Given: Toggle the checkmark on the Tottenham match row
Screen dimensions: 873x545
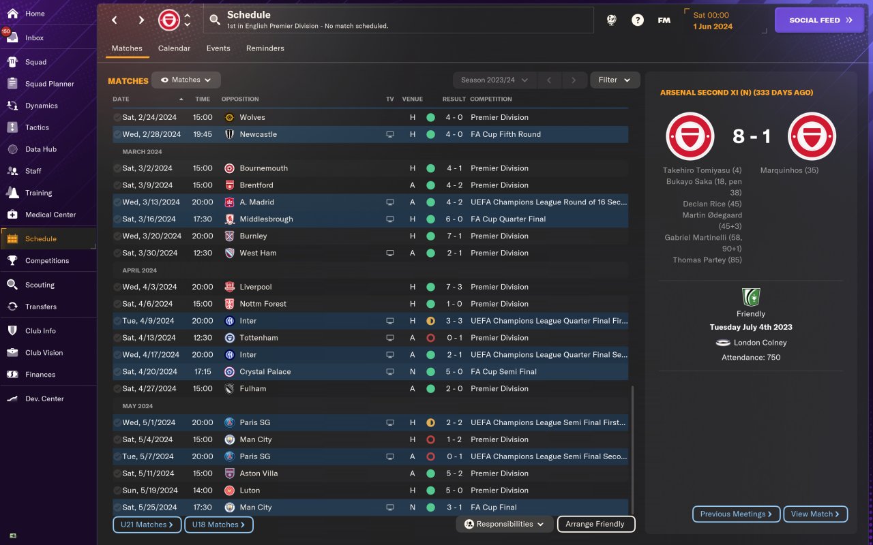Looking at the screenshot, I should 117,338.
